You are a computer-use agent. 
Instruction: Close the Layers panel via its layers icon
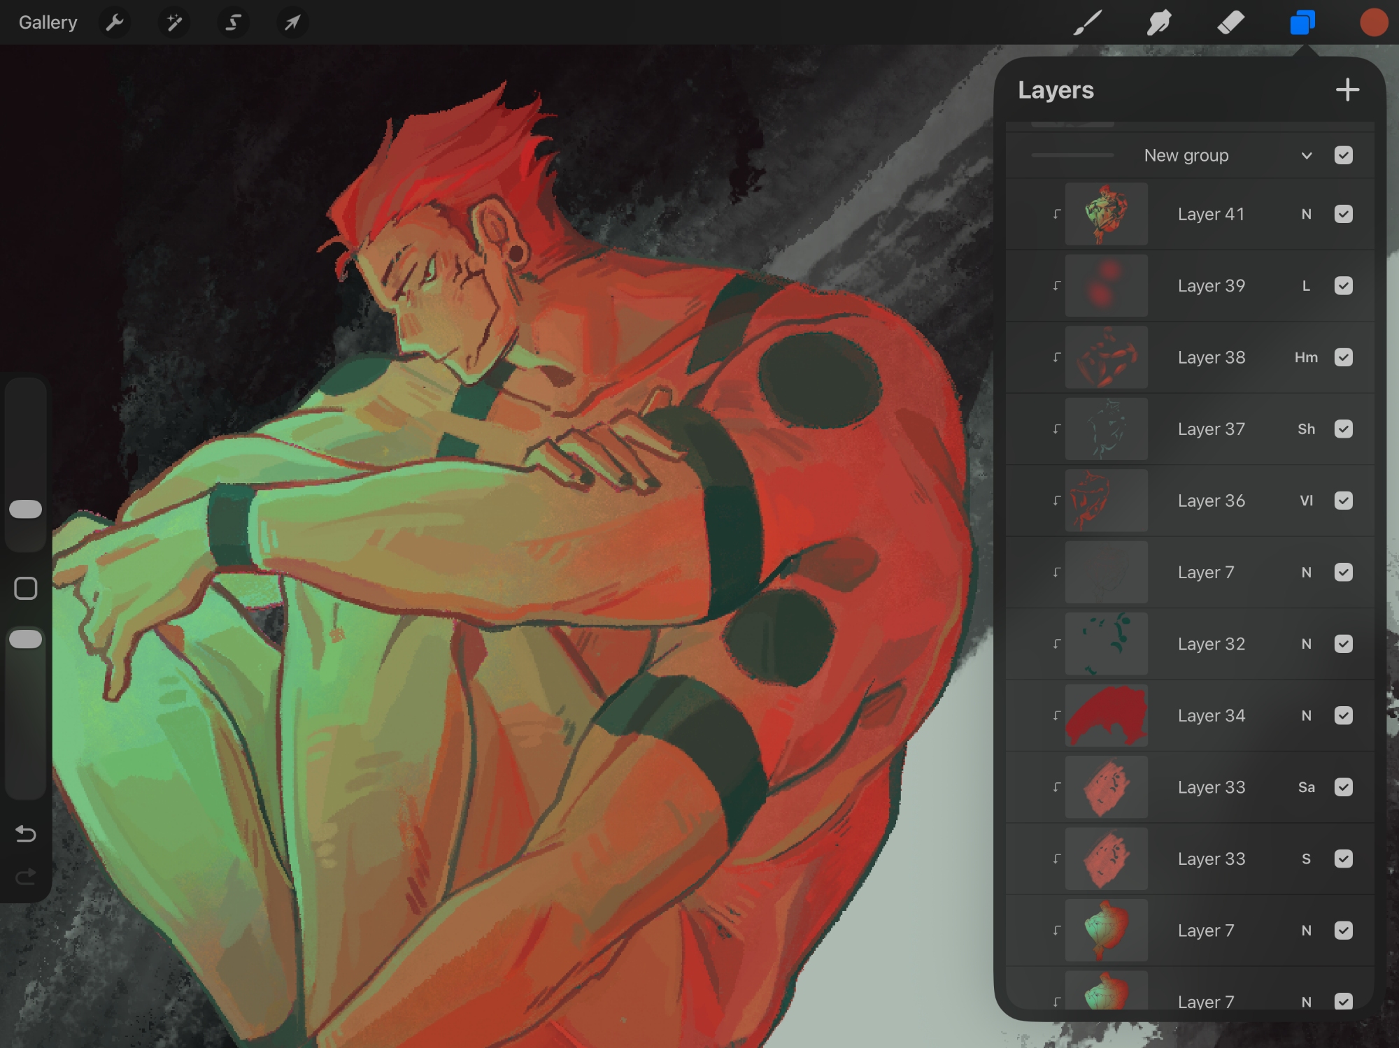[x=1302, y=22]
